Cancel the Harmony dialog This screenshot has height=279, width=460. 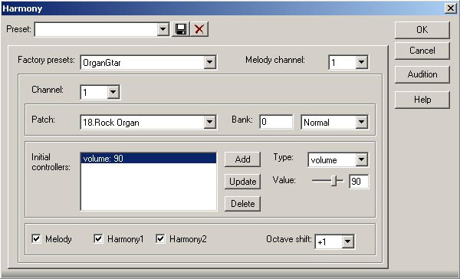point(422,51)
